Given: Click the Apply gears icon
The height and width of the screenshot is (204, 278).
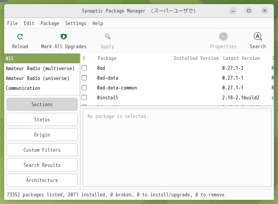Looking at the screenshot, I should pyautogui.click(x=107, y=36).
